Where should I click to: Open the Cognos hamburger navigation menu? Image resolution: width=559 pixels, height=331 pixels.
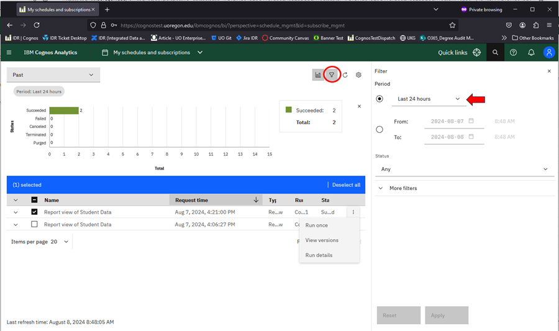[x=9, y=52]
